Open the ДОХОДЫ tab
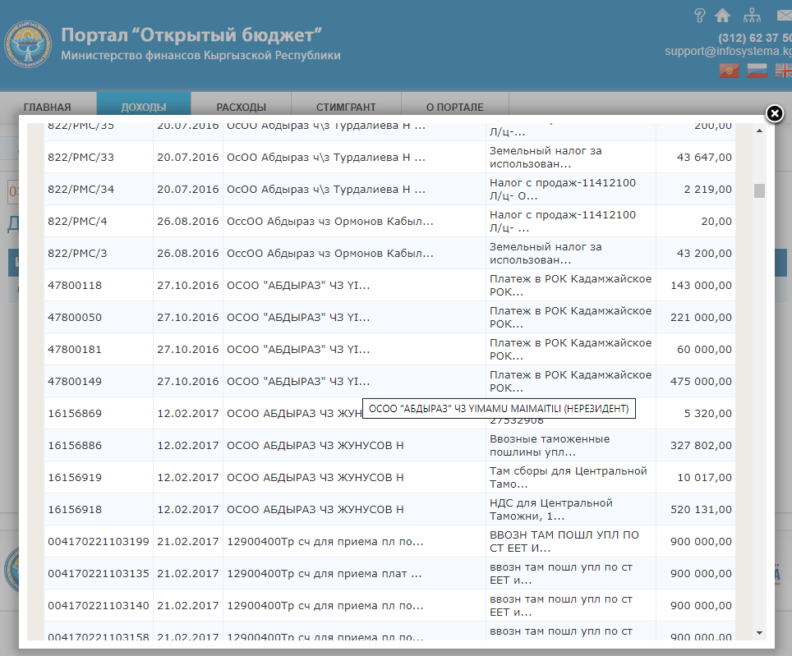792x656 pixels. [x=144, y=107]
